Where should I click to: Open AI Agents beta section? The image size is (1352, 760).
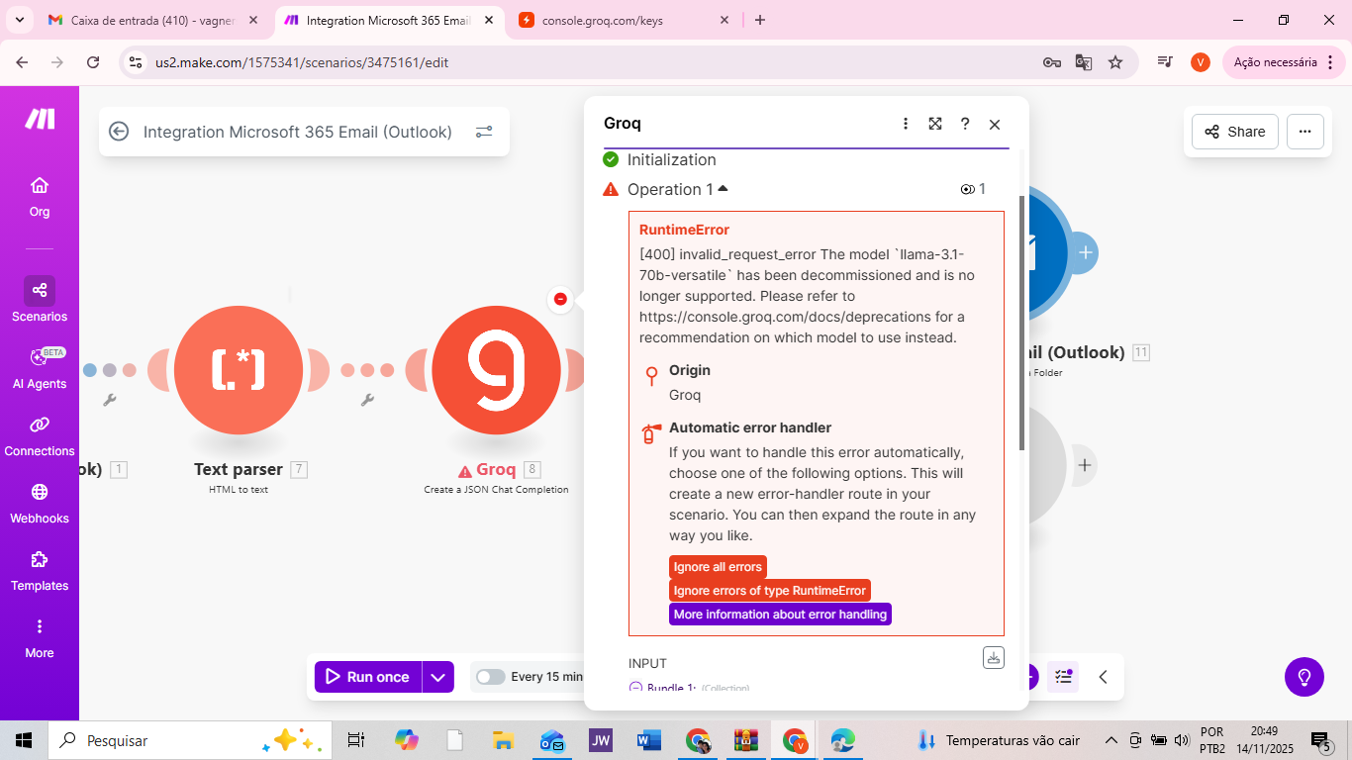[40, 368]
